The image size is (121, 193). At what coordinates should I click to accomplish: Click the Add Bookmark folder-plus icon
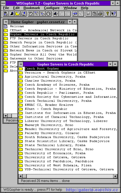click(18, 14)
